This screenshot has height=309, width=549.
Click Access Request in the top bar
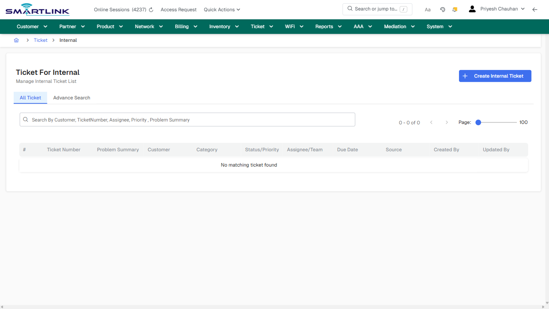178,9
